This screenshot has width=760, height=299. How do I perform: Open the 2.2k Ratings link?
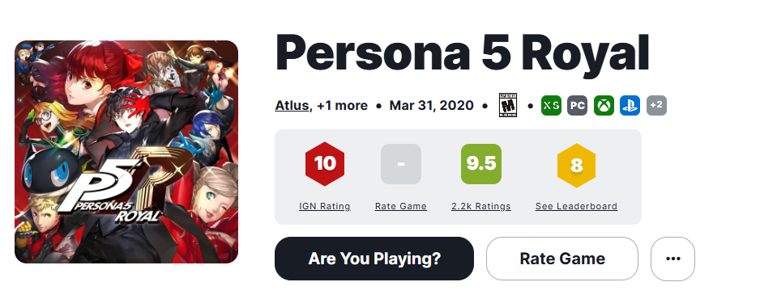(480, 206)
